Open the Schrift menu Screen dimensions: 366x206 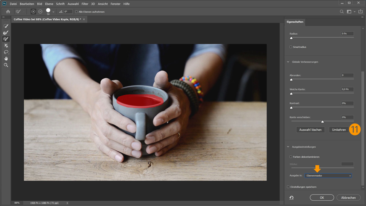60,4
